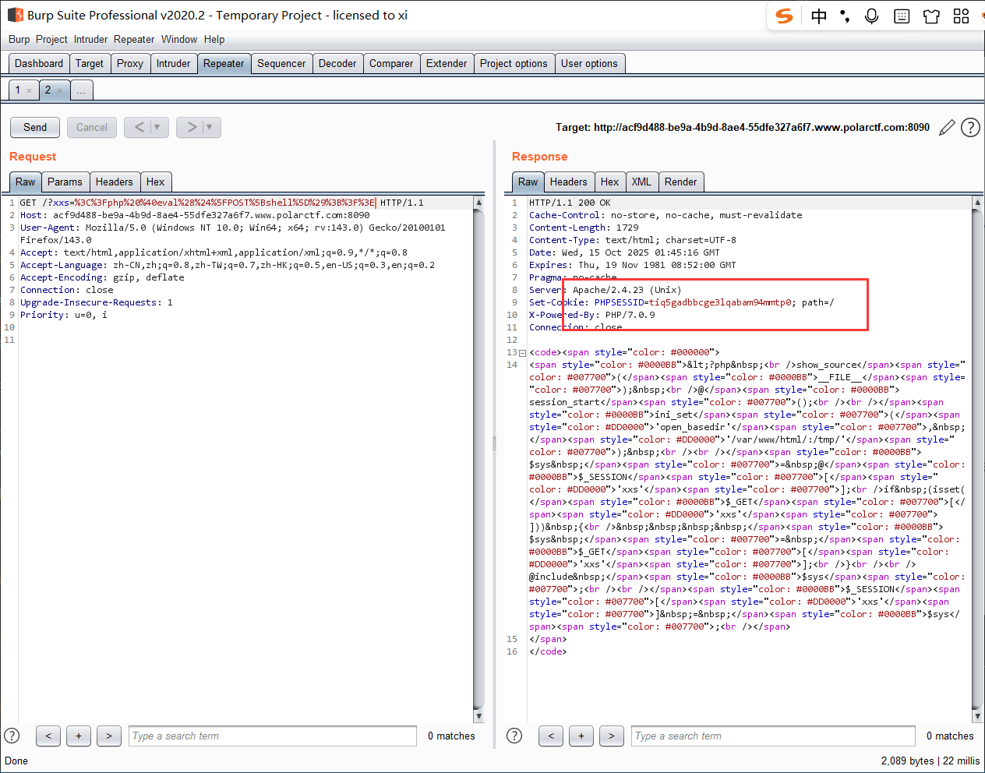985x773 pixels.
Task: Show response Hex view
Action: click(610, 182)
